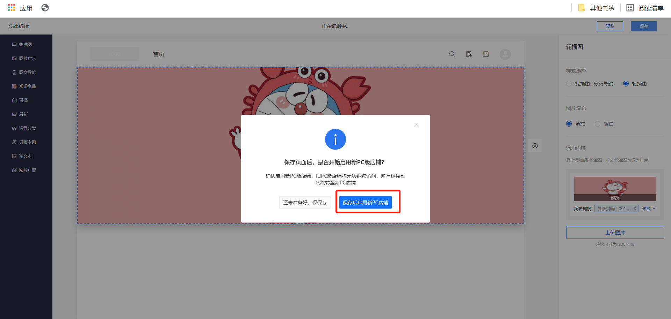Click the shopping bag icon in header
Viewport: 671px width, 319px height.
point(486,54)
